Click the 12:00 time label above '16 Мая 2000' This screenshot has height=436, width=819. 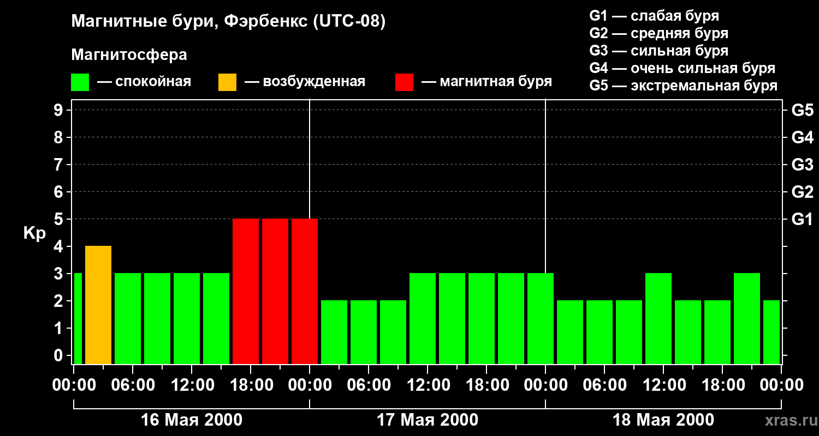[x=192, y=385]
